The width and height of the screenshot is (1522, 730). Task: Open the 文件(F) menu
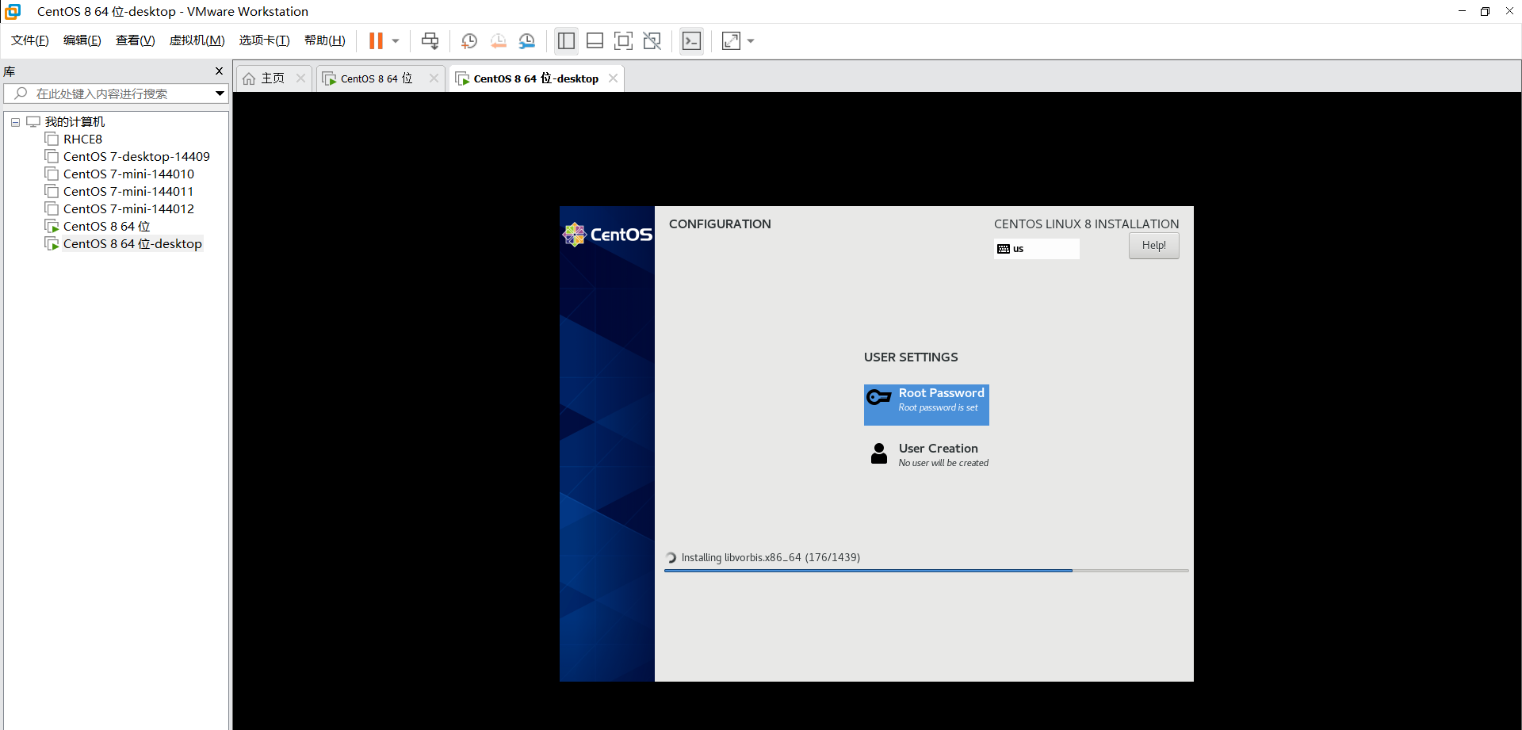[x=30, y=40]
